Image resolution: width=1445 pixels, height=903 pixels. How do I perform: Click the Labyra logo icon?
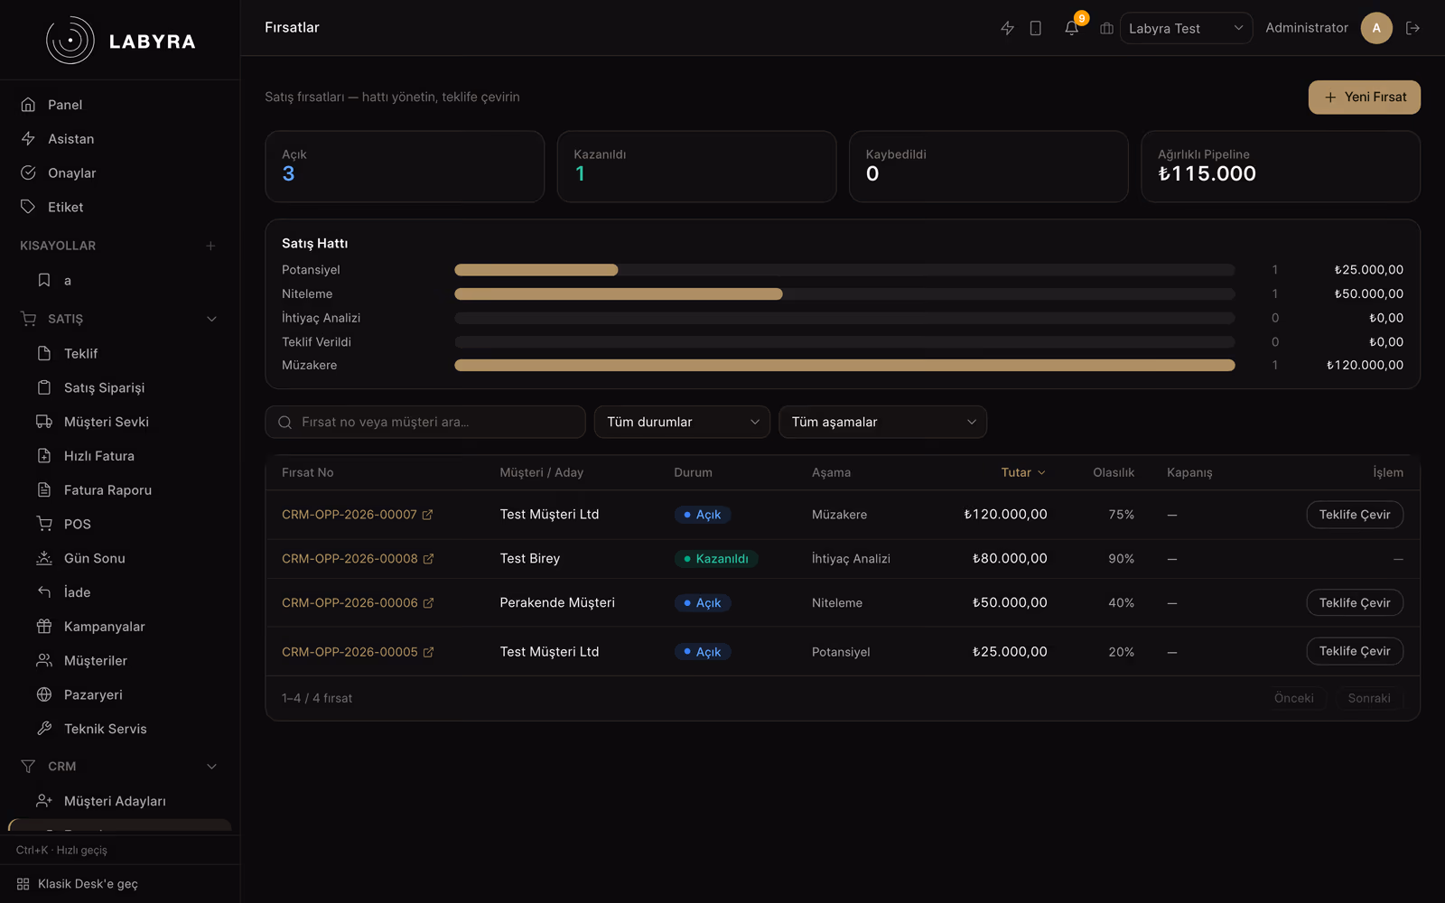pyautogui.click(x=70, y=41)
